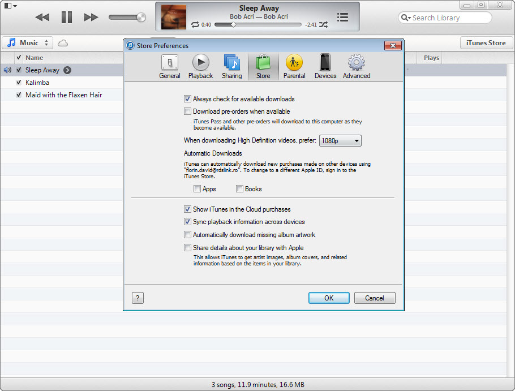Skip to next track with forward button
The height and width of the screenshot is (391, 515).
(x=91, y=17)
